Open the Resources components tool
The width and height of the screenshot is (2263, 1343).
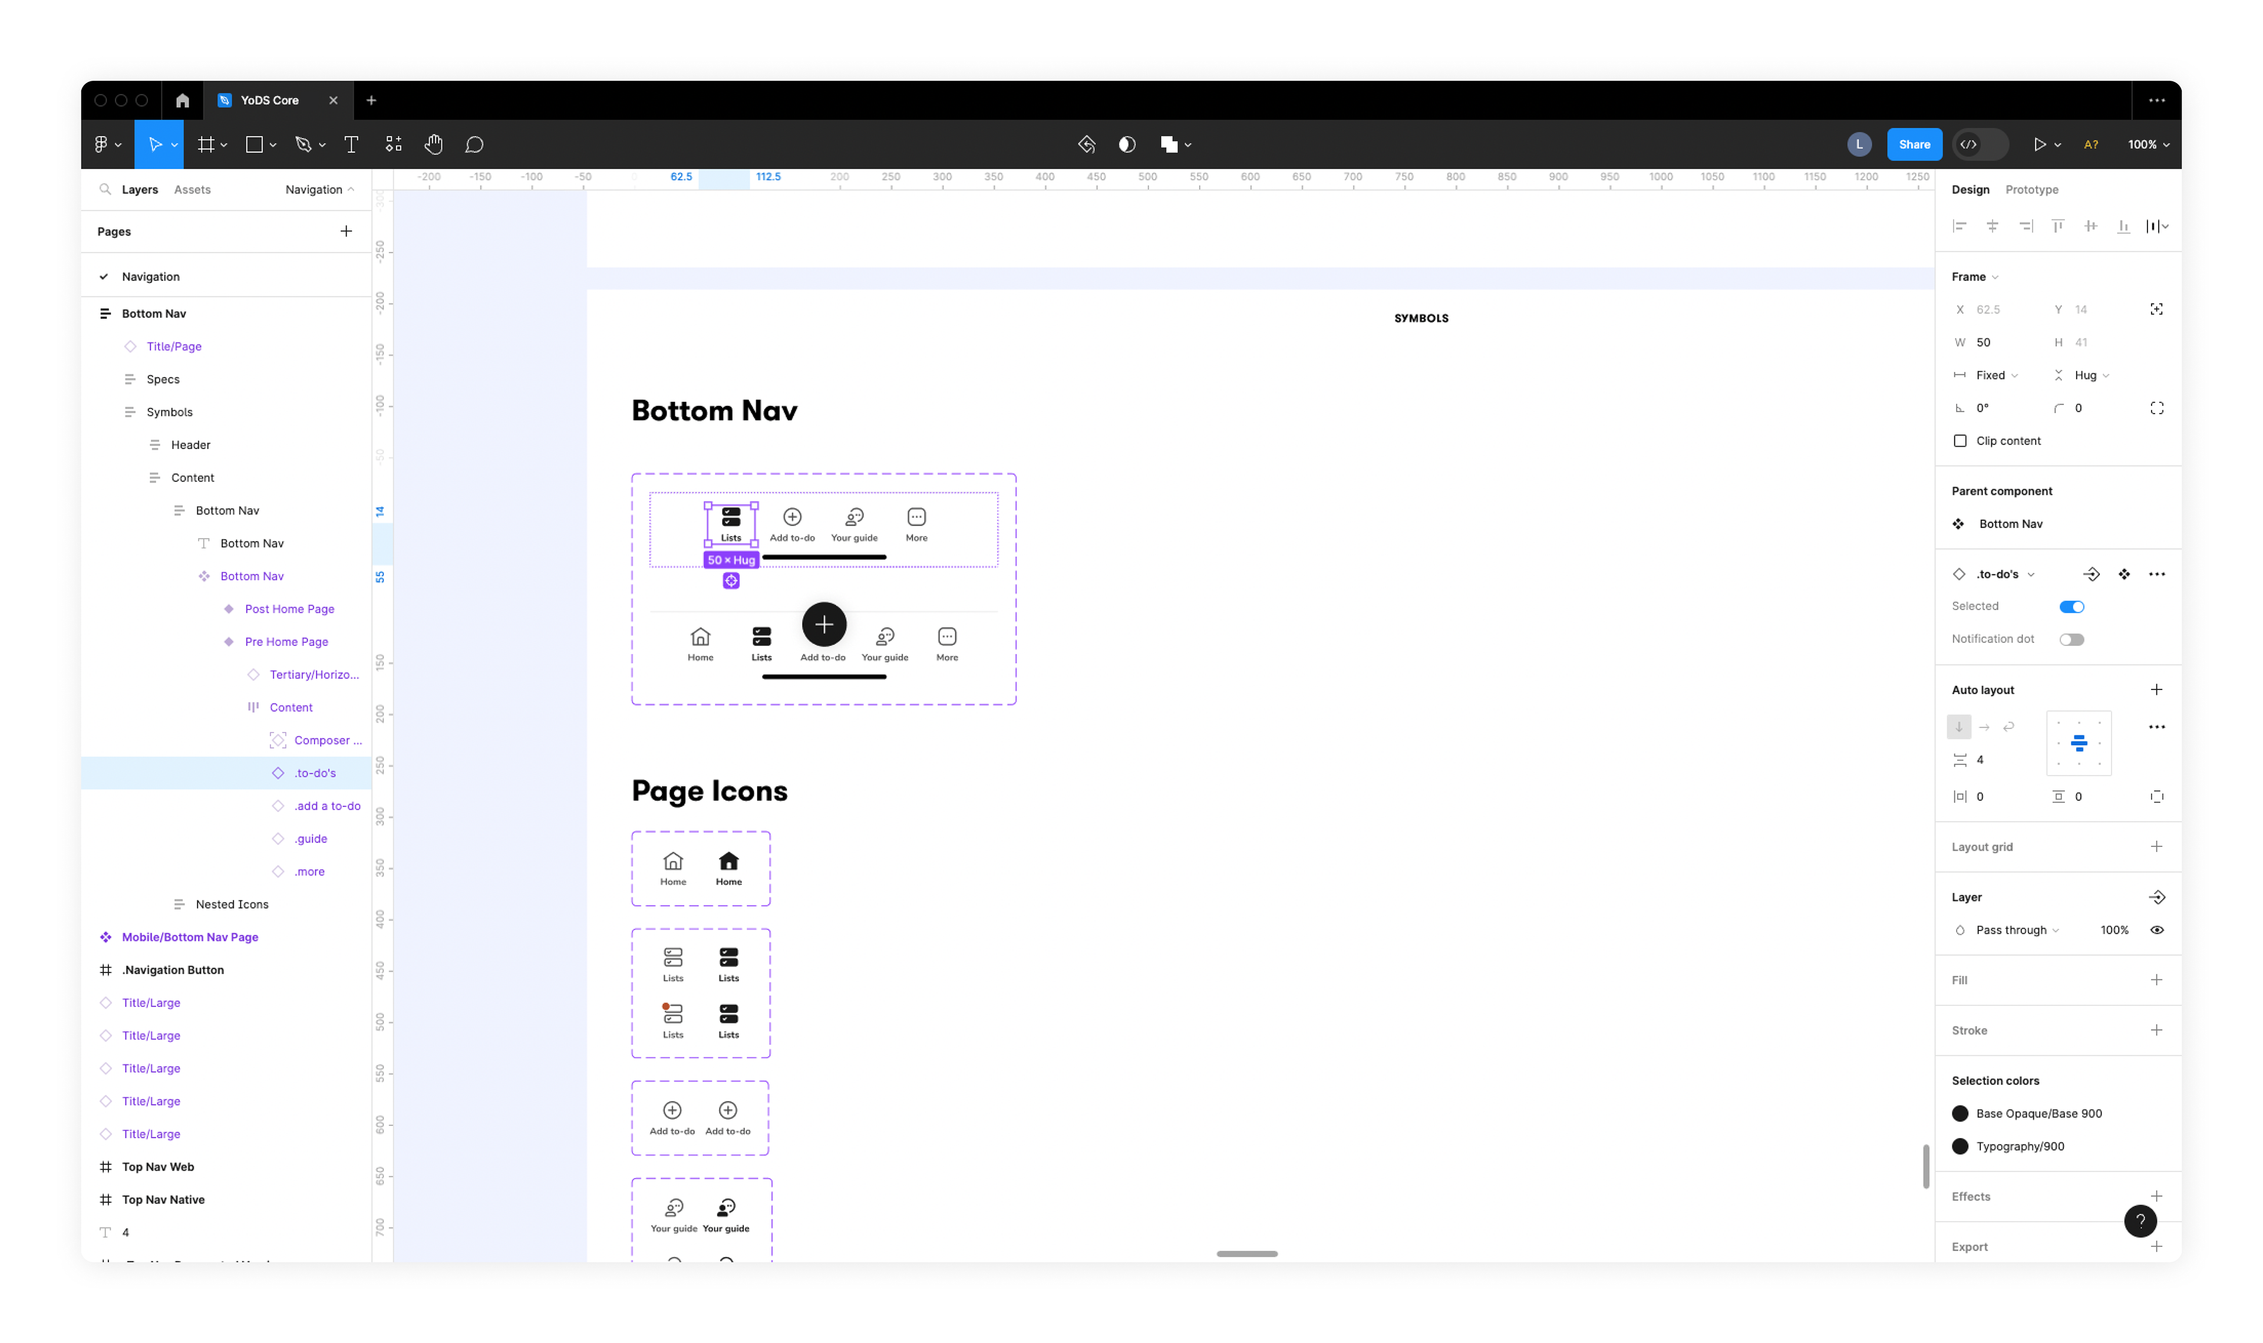(x=394, y=145)
